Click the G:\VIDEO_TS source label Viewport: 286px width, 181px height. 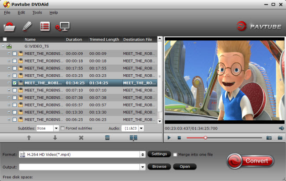(37, 46)
